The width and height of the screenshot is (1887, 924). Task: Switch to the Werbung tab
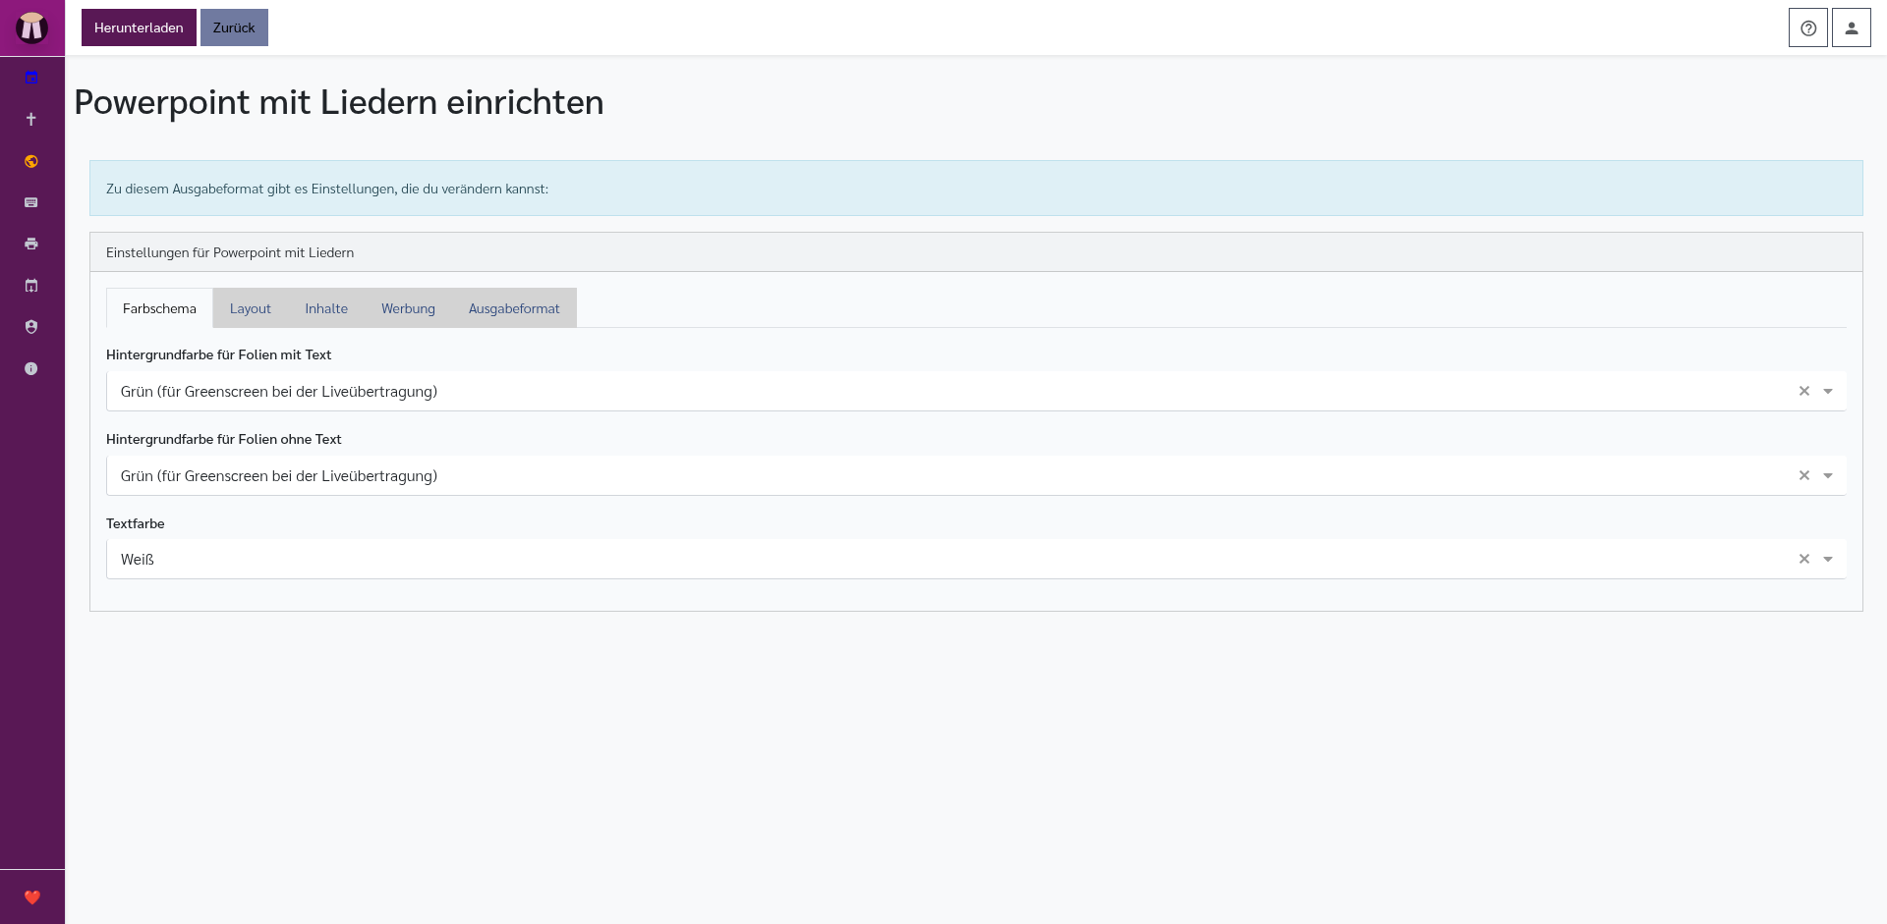408,308
